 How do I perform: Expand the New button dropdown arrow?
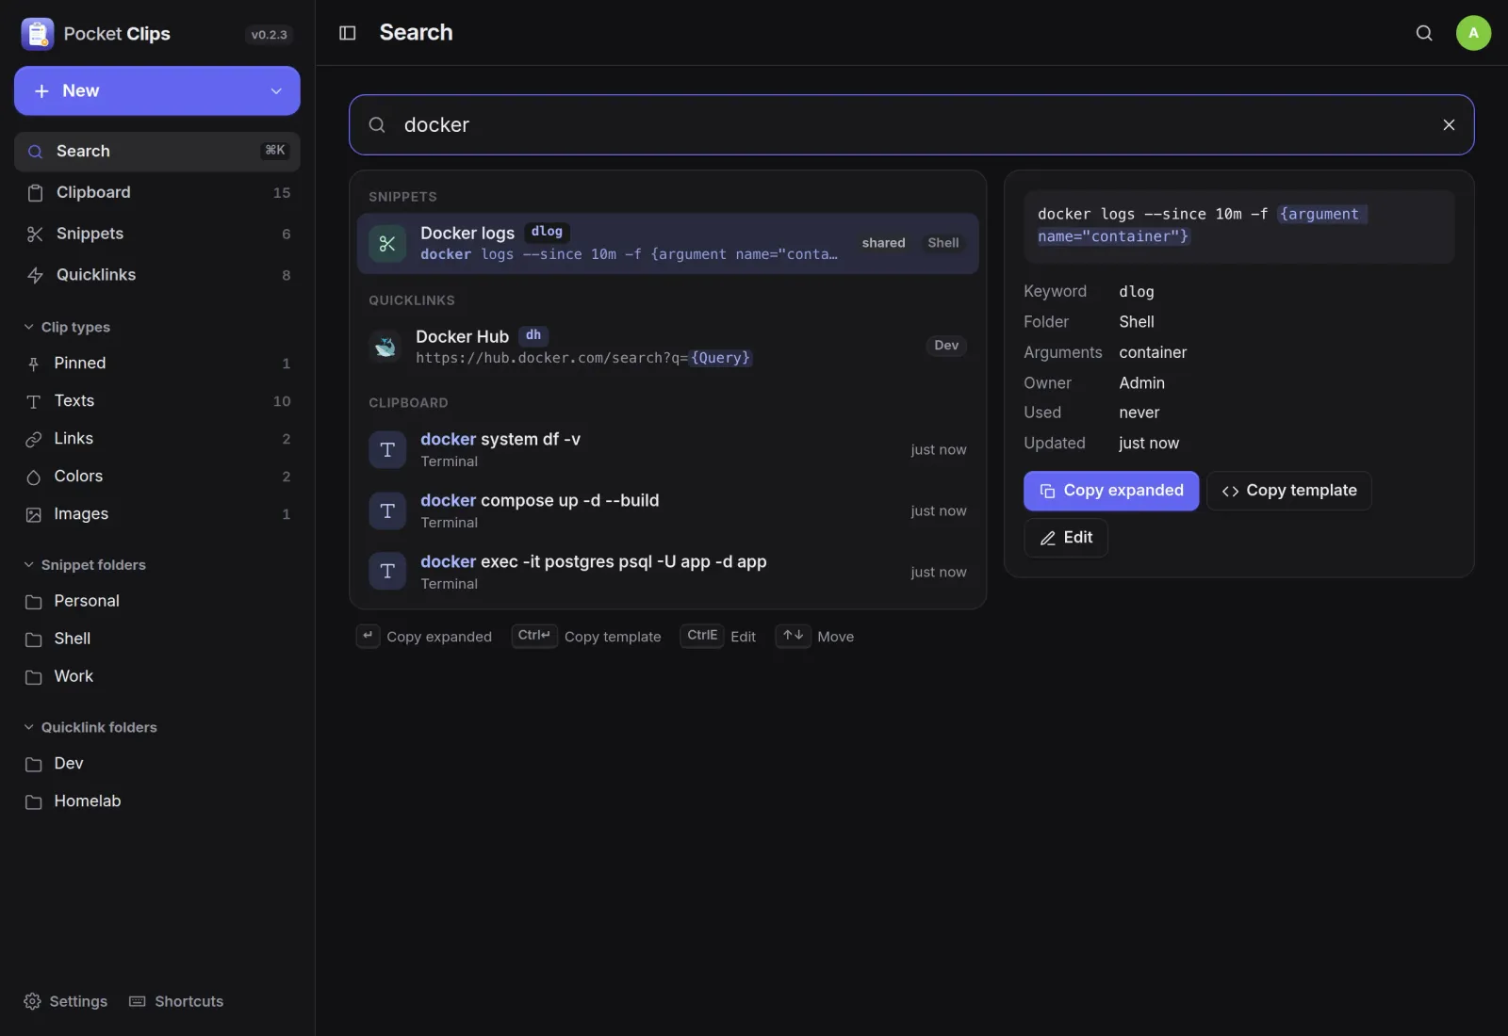click(276, 91)
